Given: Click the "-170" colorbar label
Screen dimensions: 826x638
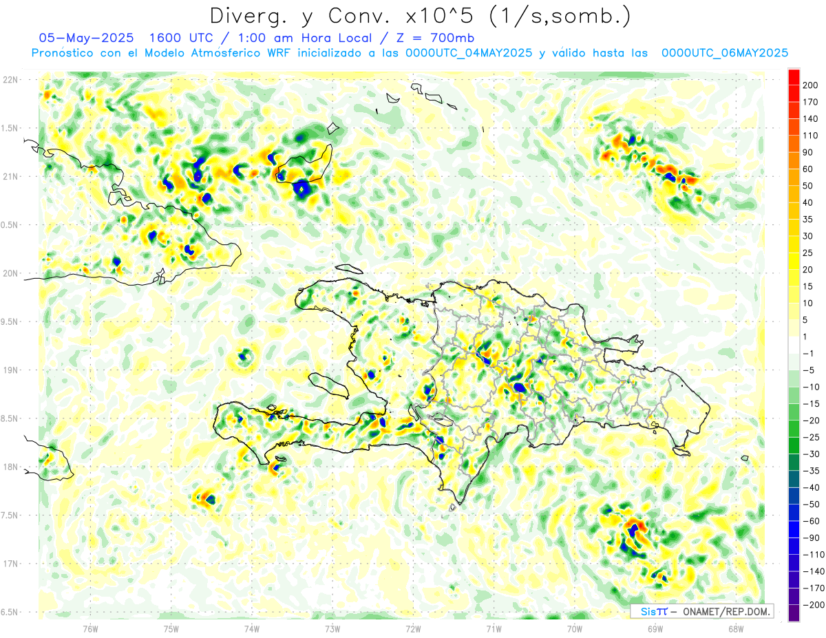Looking at the screenshot, I should tap(813, 588).
